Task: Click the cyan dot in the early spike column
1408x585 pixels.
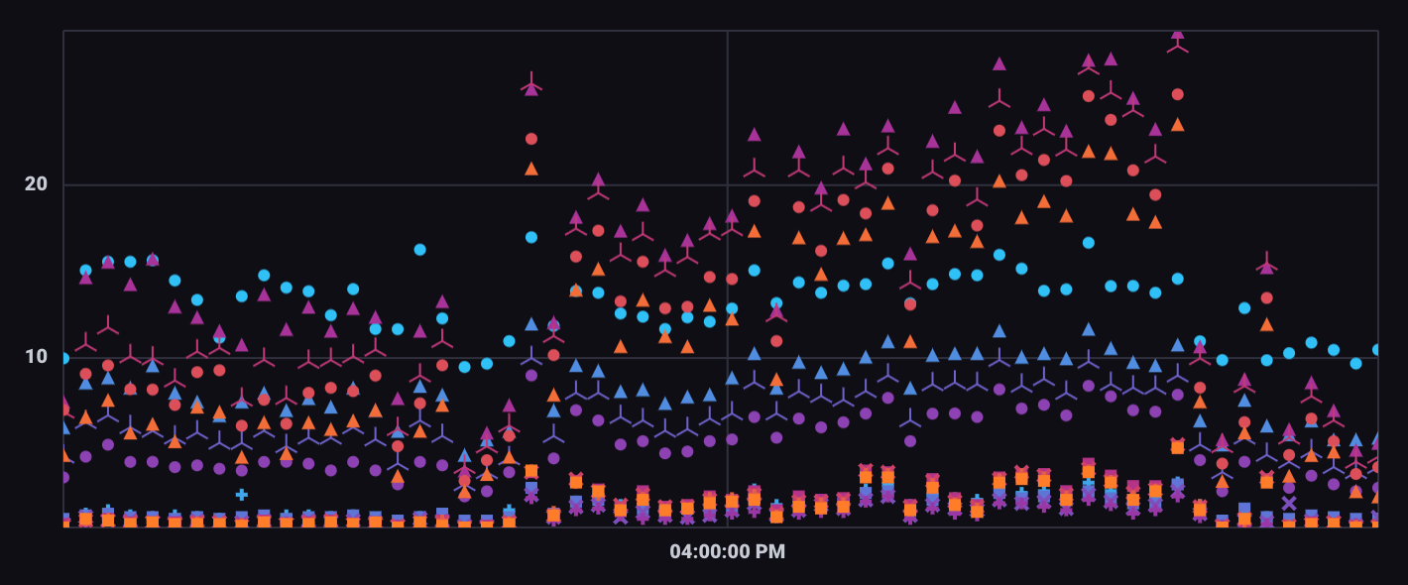Action: 531,237
